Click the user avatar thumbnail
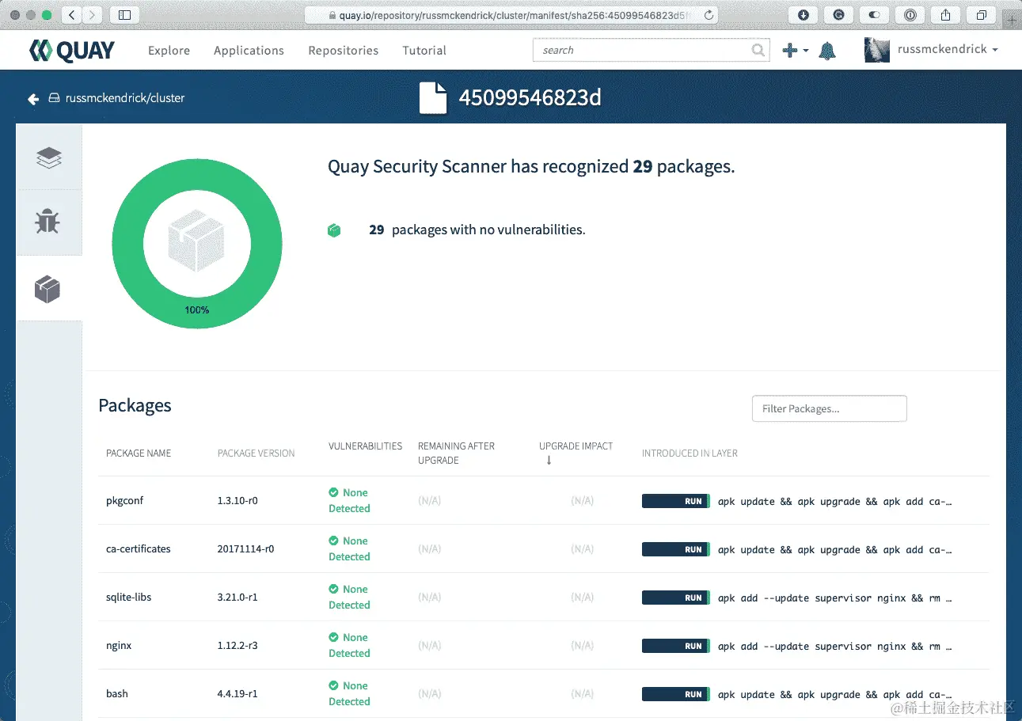The height and width of the screenshot is (721, 1022). (877, 50)
